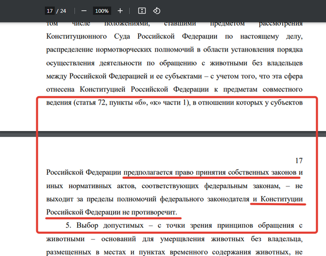The height and width of the screenshot is (256, 326).
Task: Click the underlined phrase 'не противоречит.'
Action: pyautogui.click(x=149, y=212)
